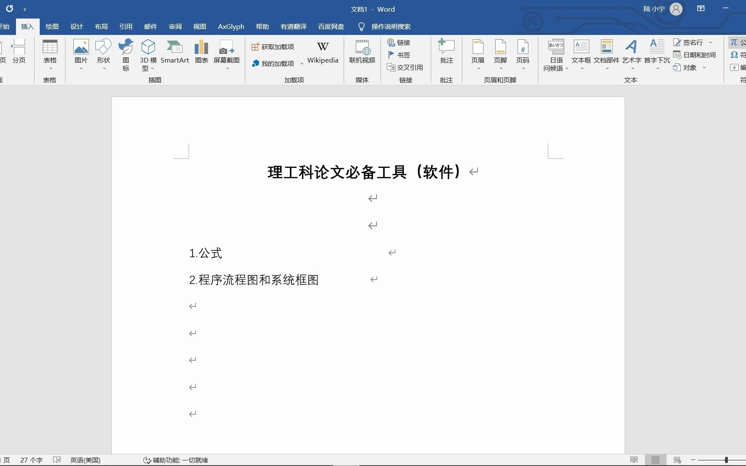Insert a 交叉引用 cross-reference
The height and width of the screenshot is (466, 746).
click(405, 67)
